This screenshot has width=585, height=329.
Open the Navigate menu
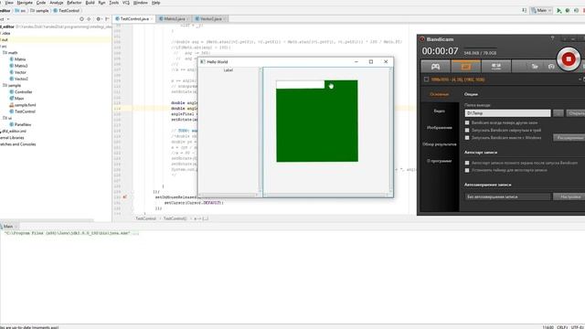click(25, 3)
